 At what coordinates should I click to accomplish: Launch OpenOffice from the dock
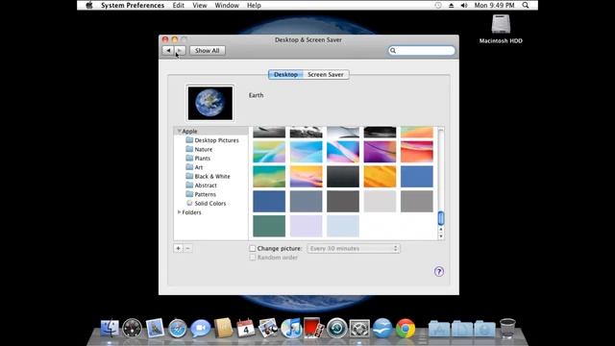point(382,328)
